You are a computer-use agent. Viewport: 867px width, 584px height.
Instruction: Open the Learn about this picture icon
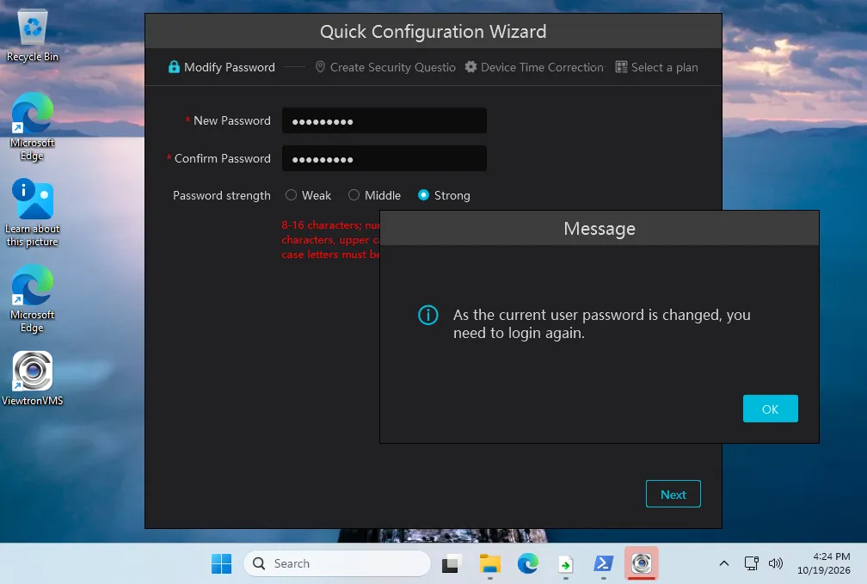[x=33, y=213]
